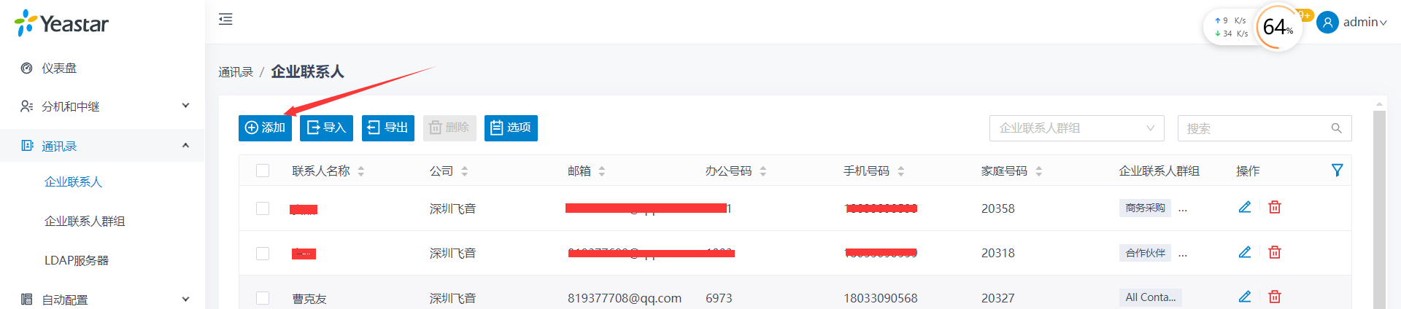Click the 导出 button
The height and width of the screenshot is (309, 1401).
tap(388, 128)
